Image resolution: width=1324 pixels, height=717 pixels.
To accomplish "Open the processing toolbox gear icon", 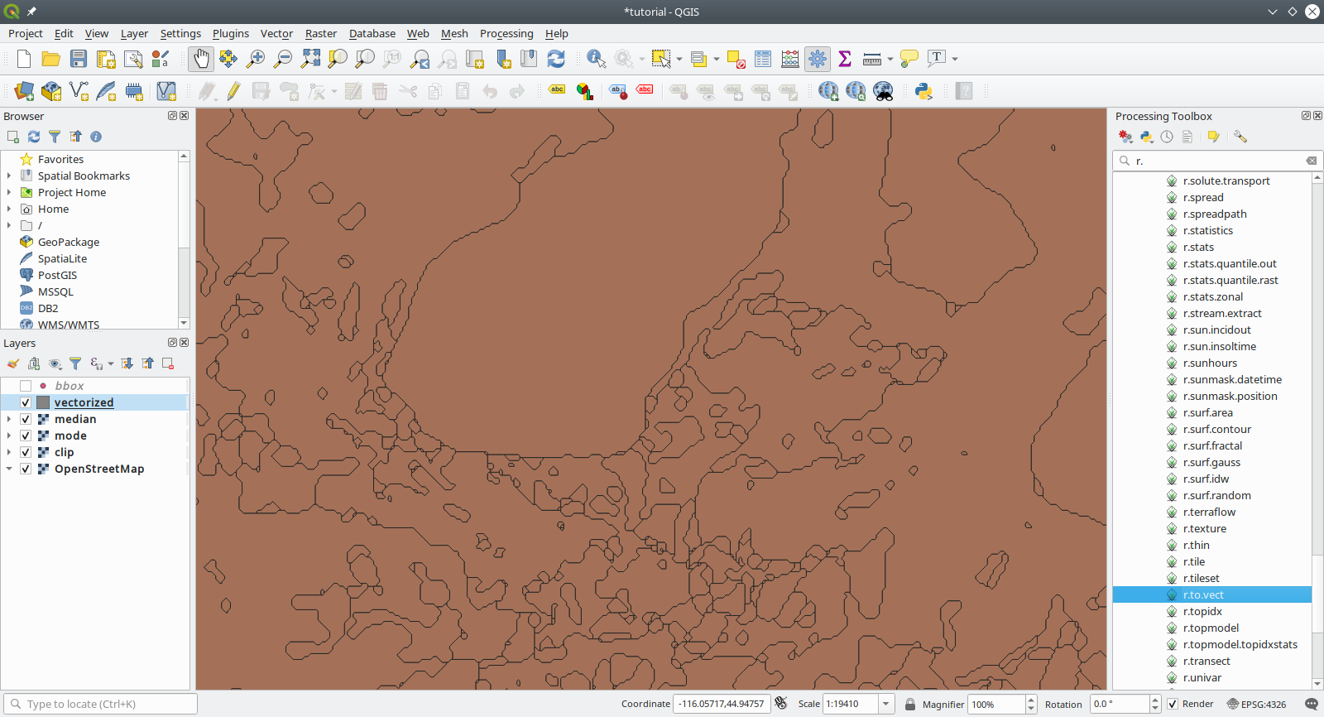I will coord(818,59).
